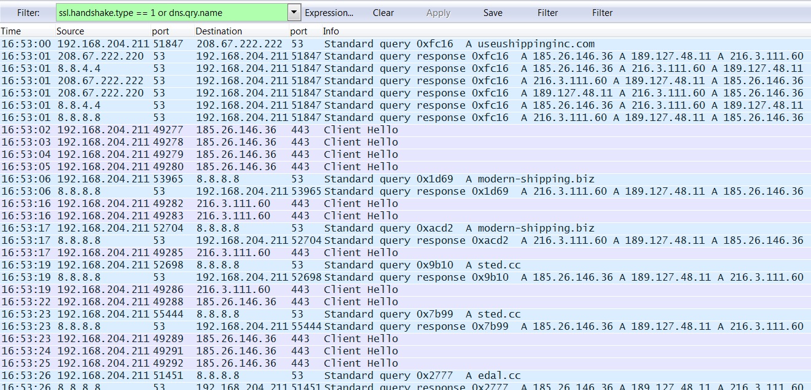Open the filter history dropdown arrow
The height and width of the screenshot is (390, 811).
[294, 12]
